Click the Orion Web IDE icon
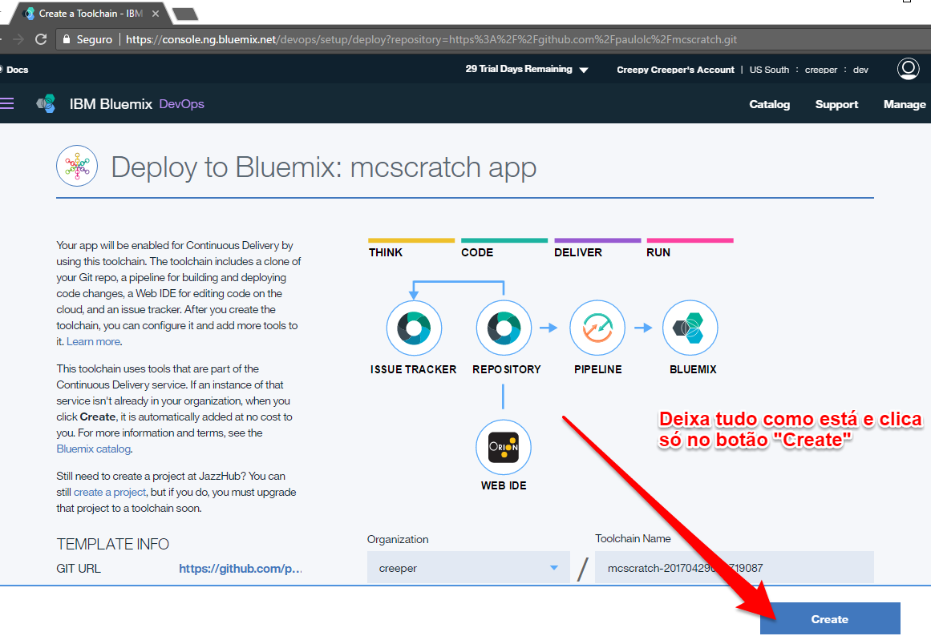 (504, 447)
